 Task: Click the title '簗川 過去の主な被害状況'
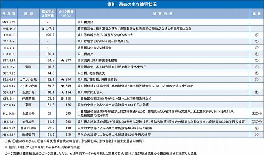point(132,4)
